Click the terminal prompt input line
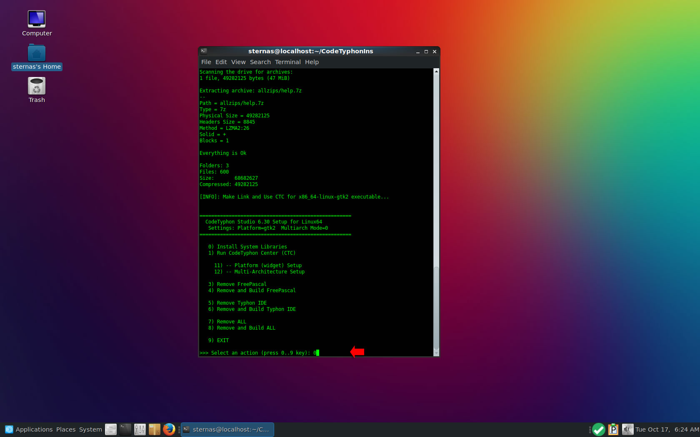Viewport: 700px width, 437px height. pos(259,353)
